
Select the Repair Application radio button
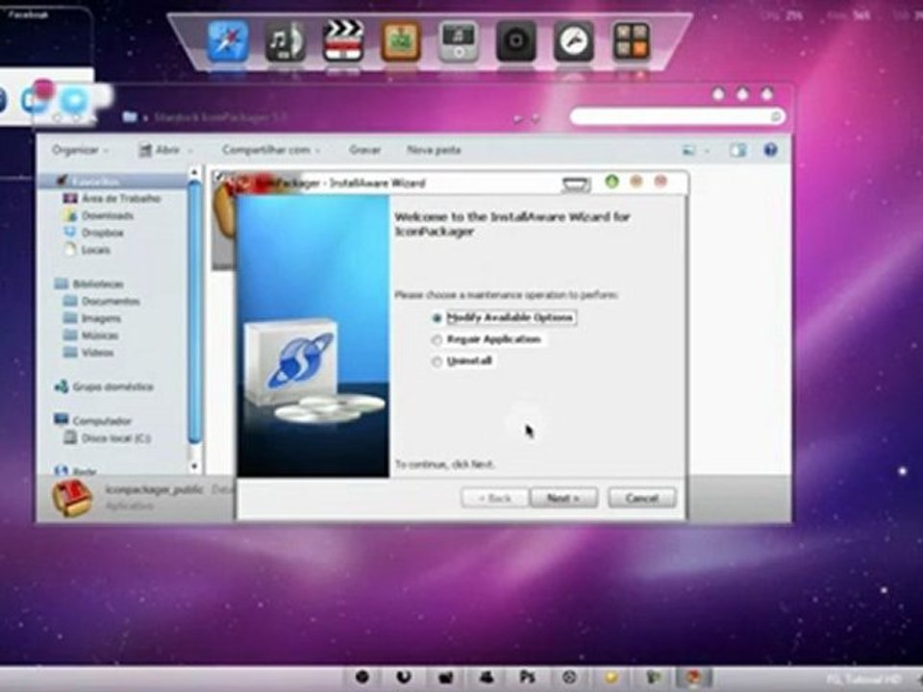point(437,339)
